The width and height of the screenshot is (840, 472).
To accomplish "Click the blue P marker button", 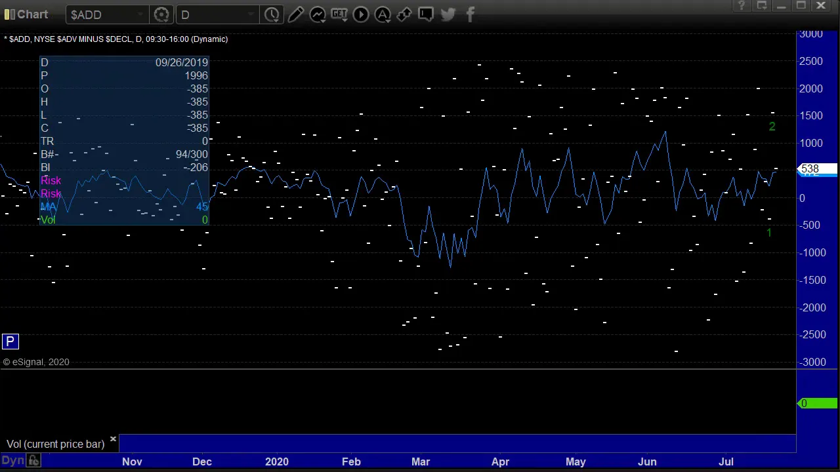I will click(x=10, y=342).
